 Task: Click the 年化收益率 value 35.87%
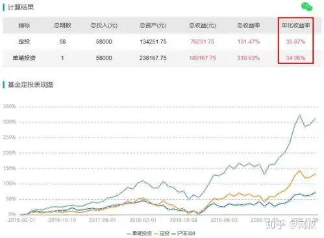coord(295,42)
